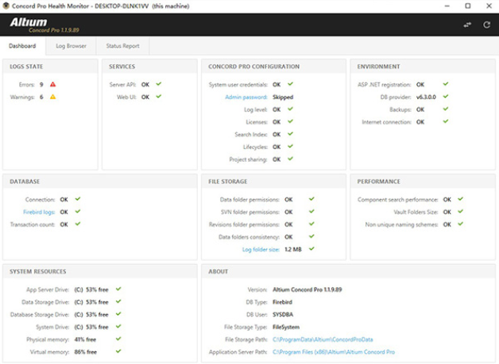
Task: Select the Dashboard tab
Action: pyautogui.click(x=22, y=46)
